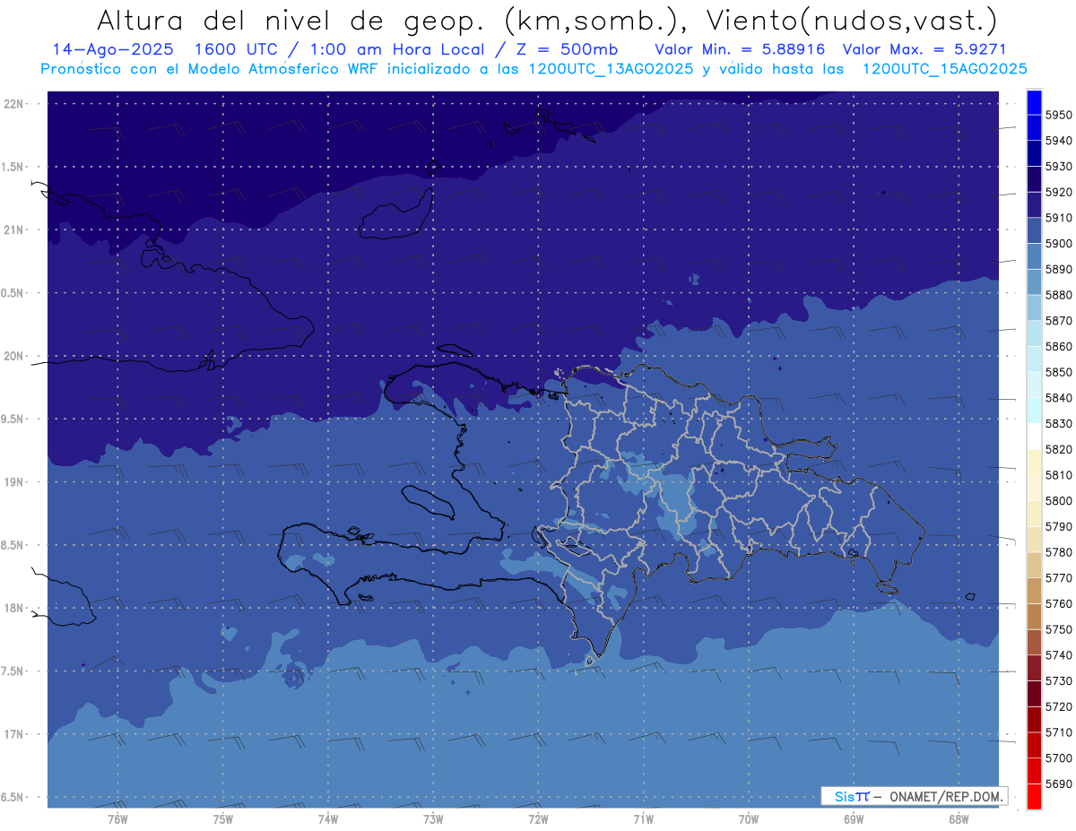Screen dimensions: 1076x831
Task: Click the 'Valor Min. = 5.88916' text
Action: [x=740, y=49]
